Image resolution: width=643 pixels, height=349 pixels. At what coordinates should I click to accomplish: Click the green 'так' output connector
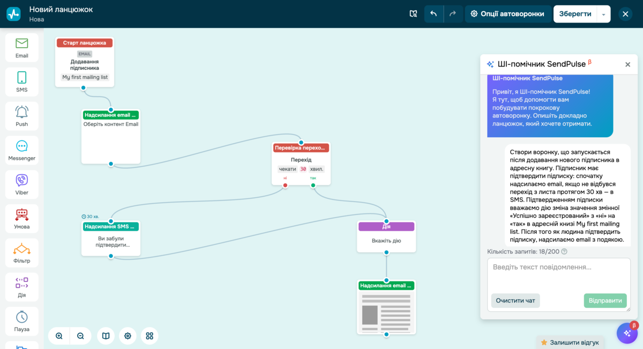(313, 185)
